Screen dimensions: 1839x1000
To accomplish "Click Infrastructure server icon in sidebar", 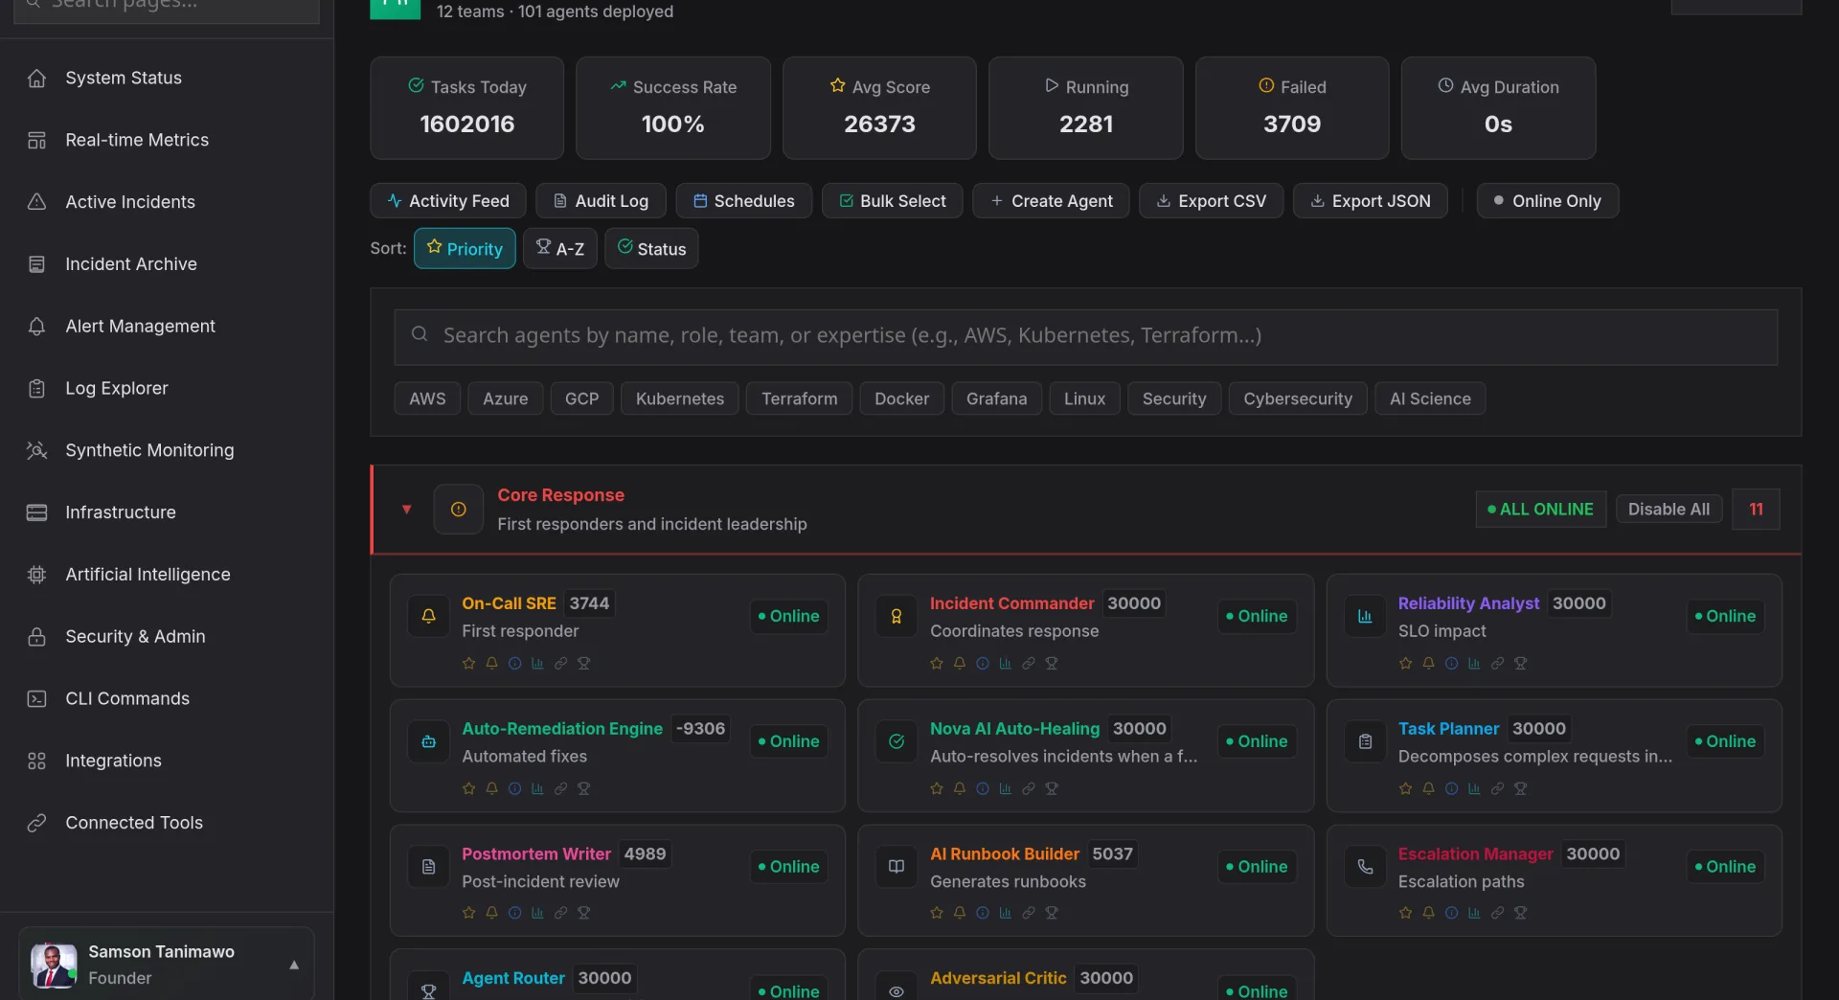I will click(x=36, y=512).
